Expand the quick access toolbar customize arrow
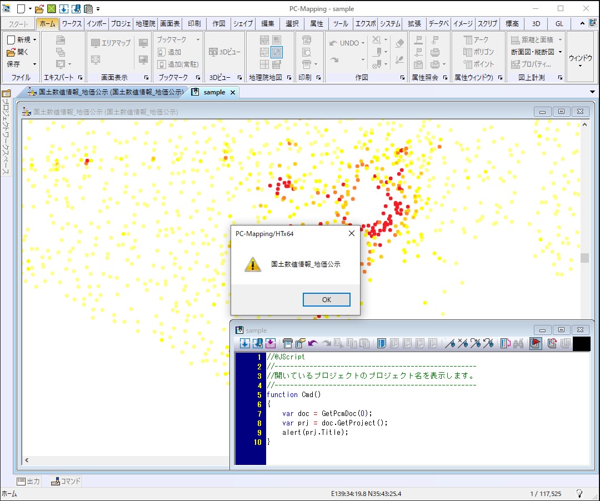The height and width of the screenshot is (501, 600). pos(98,8)
